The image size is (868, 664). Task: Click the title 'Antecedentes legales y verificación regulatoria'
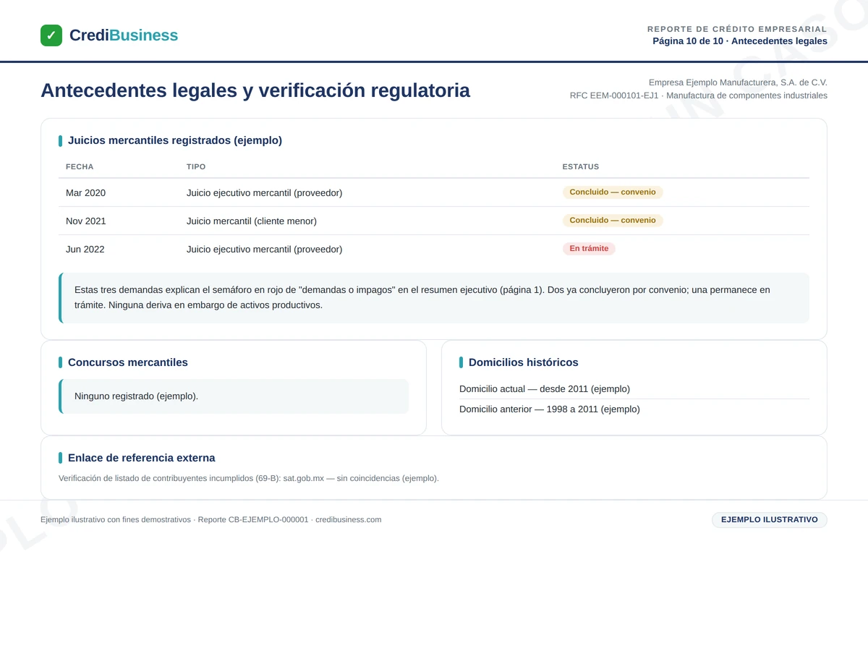[255, 90]
